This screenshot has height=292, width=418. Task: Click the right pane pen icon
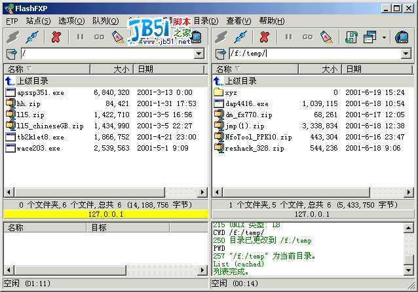(x=327, y=37)
